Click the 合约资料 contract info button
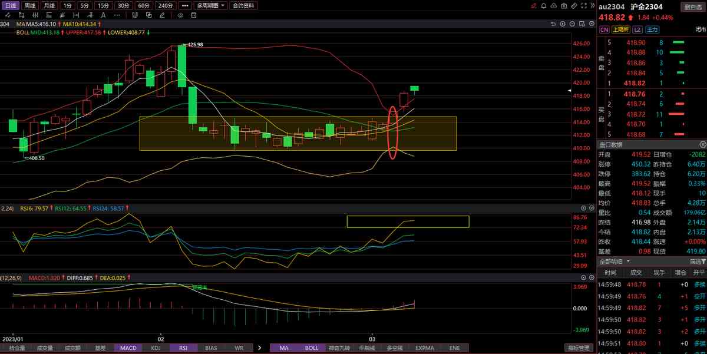The image size is (707, 354). point(244,6)
